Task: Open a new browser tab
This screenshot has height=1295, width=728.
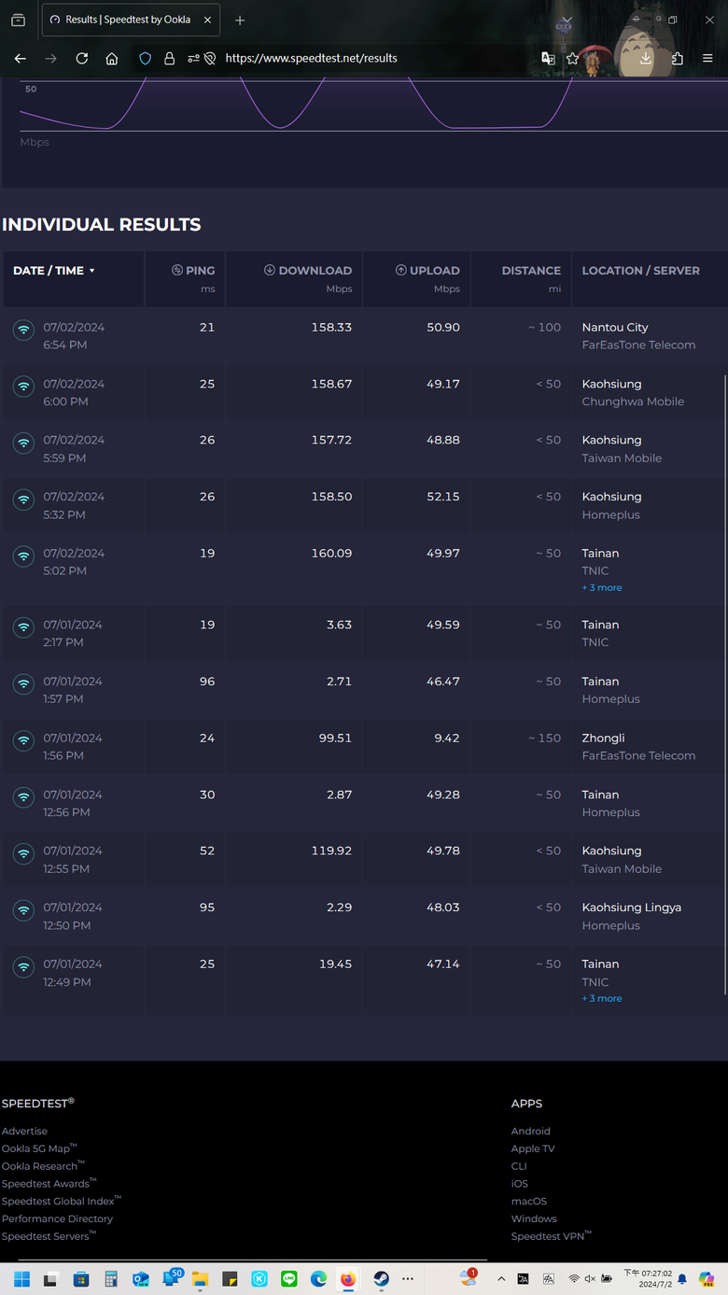Action: [x=240, y=20]
